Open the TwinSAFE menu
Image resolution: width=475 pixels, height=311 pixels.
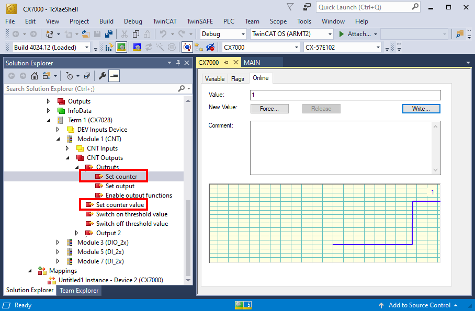click(x=199, y=21)
